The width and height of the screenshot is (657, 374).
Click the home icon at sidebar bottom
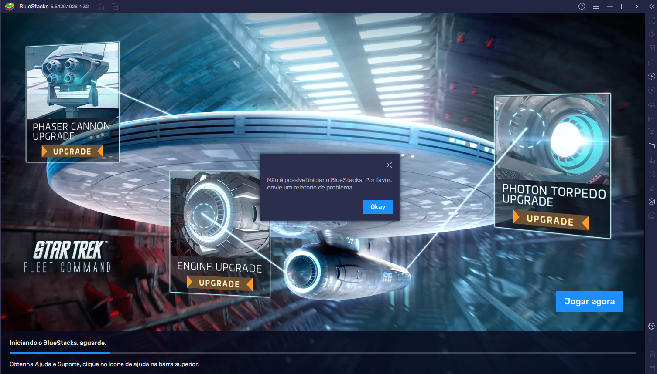(x=652, y=354)
